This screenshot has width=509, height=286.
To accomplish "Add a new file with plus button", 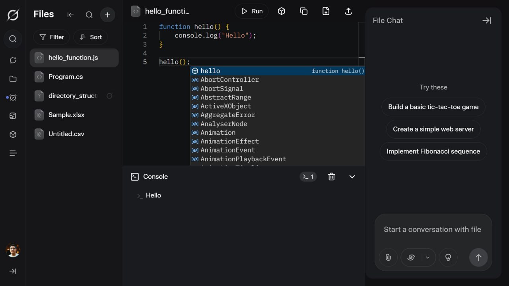I will pos(107,15).
